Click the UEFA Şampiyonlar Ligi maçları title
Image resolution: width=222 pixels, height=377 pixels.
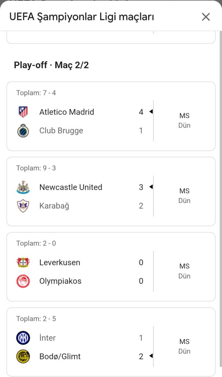81,17
